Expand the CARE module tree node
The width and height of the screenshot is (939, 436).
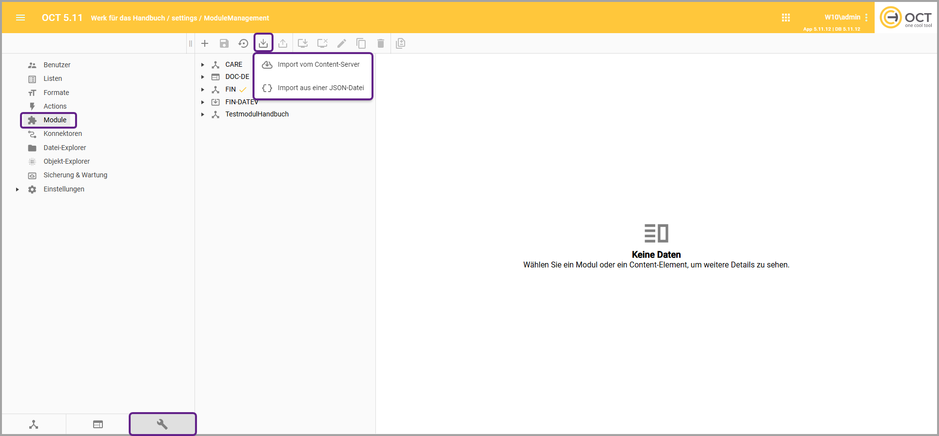point(203,64)
